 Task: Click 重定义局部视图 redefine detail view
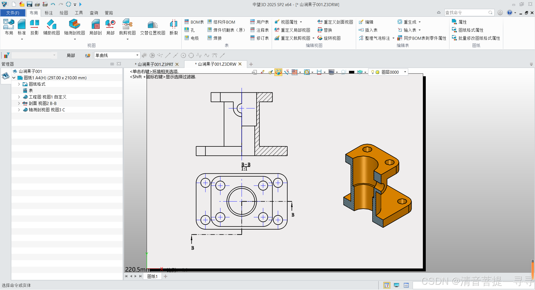(x=292, y=30)
